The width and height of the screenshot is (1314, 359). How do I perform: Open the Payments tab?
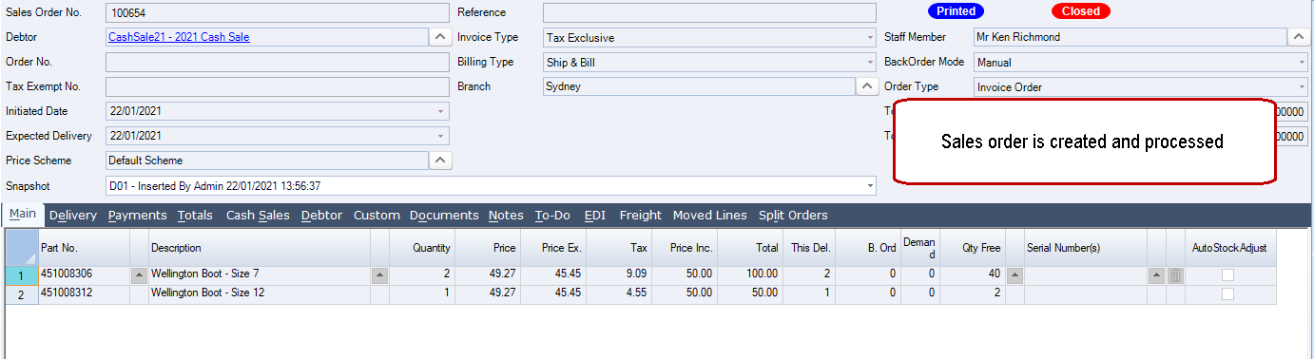point(137,216)
